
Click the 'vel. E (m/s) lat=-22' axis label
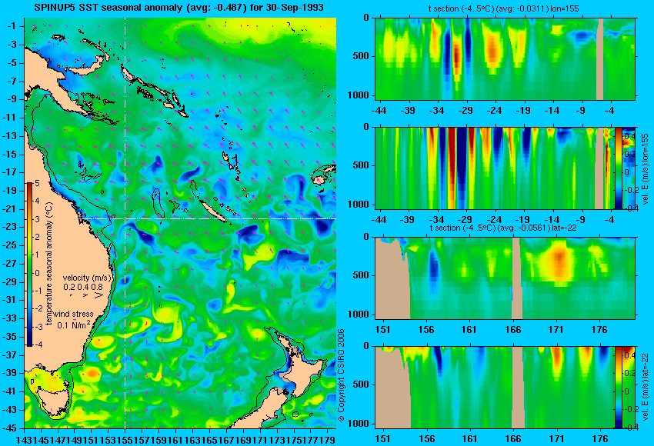pos(646,389)
